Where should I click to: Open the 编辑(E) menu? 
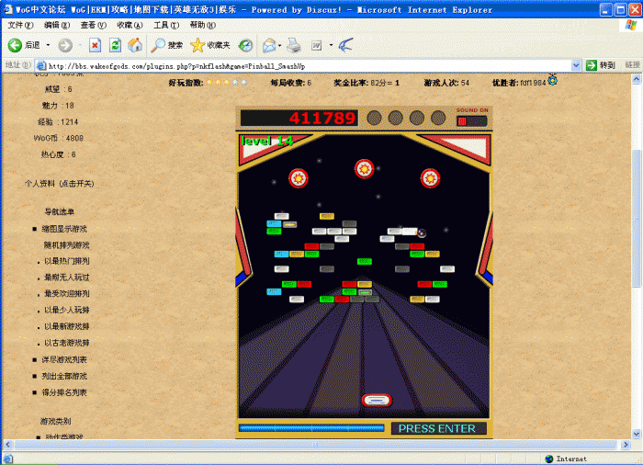tap(57, 26)
